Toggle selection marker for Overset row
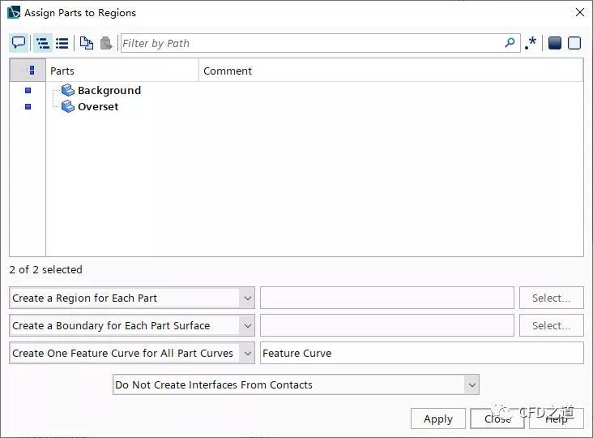Image resolution: width=593 pixels, height=438 pixels. point(28,106)
